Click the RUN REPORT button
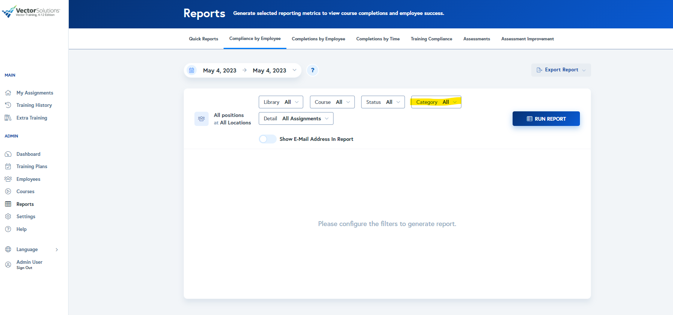 point(546,119)
